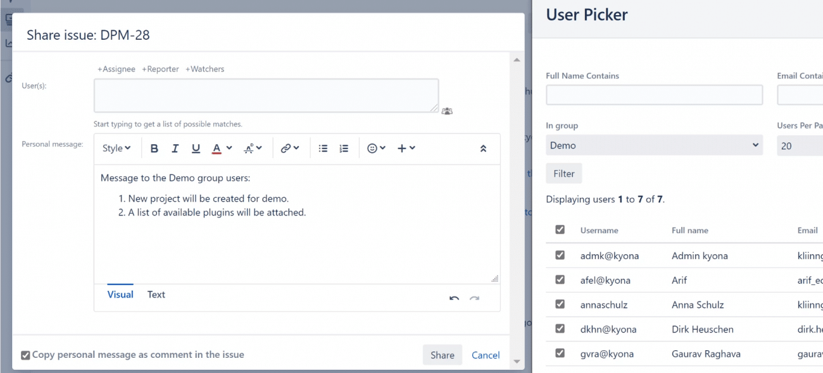
Task: Uncheck user dkhn@kyona
Action: click(560, 329)
